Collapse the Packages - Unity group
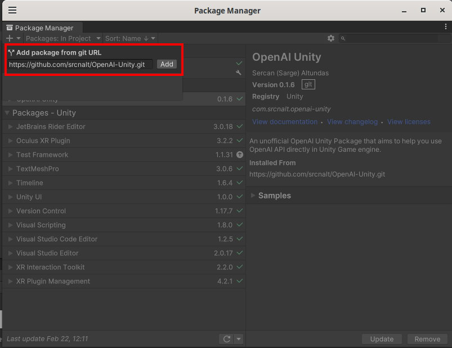The image size is (452, 348). coord(7,113)
